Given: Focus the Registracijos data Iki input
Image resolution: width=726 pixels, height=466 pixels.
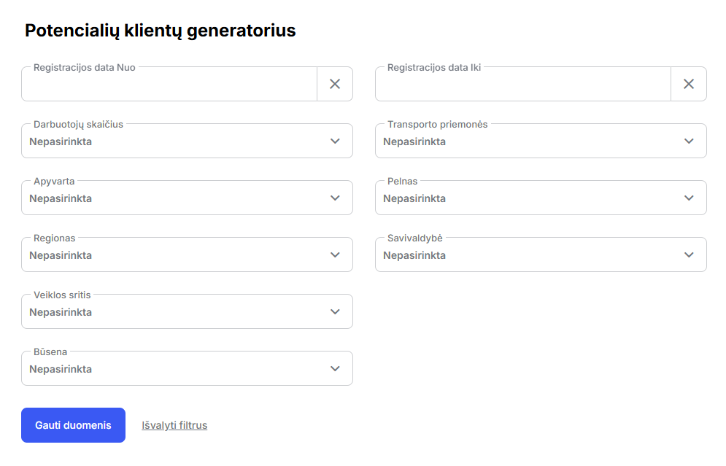Looking at the screenshot, I should pyautogui.click(x=523, y=85).
